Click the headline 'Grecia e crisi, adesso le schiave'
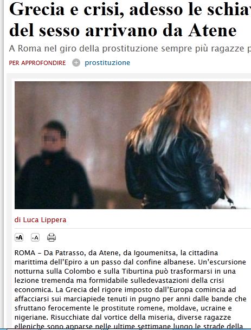The width and height of the screenshot is (251, 330). tap(130, 9)
